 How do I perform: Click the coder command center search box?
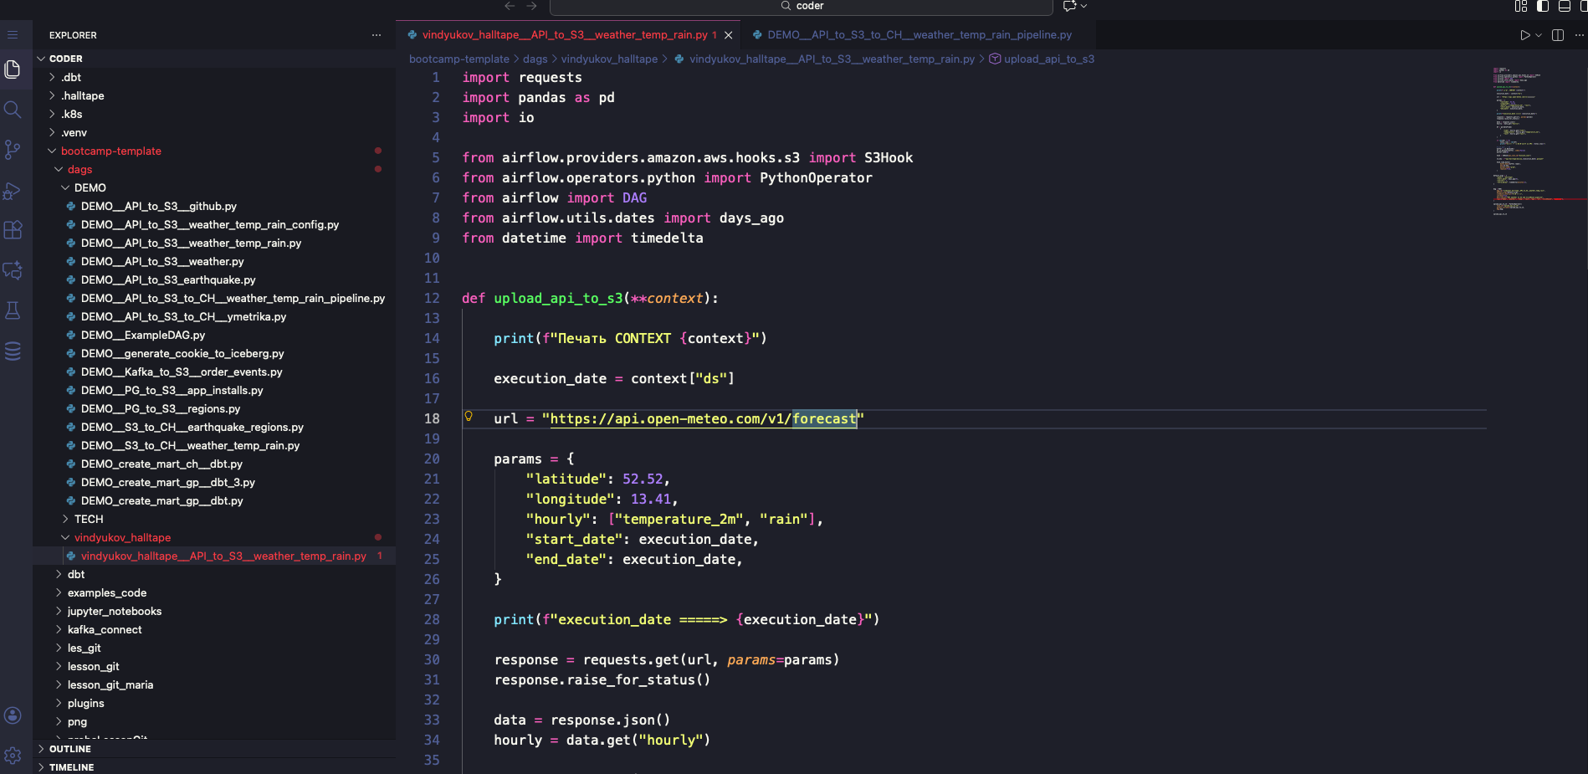click(x=801, y=7)
